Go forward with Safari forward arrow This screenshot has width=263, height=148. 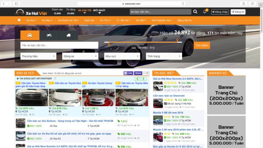tap(9, 4)
